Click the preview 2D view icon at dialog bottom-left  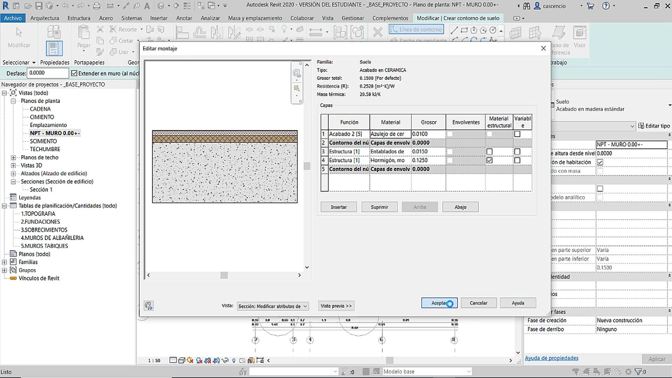coord(149,306)
